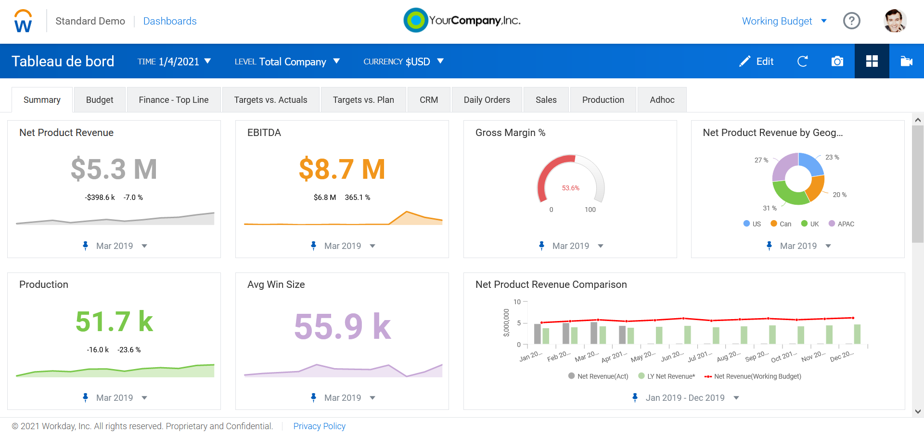Click the Workday logo icon

[x=23, y=21]
